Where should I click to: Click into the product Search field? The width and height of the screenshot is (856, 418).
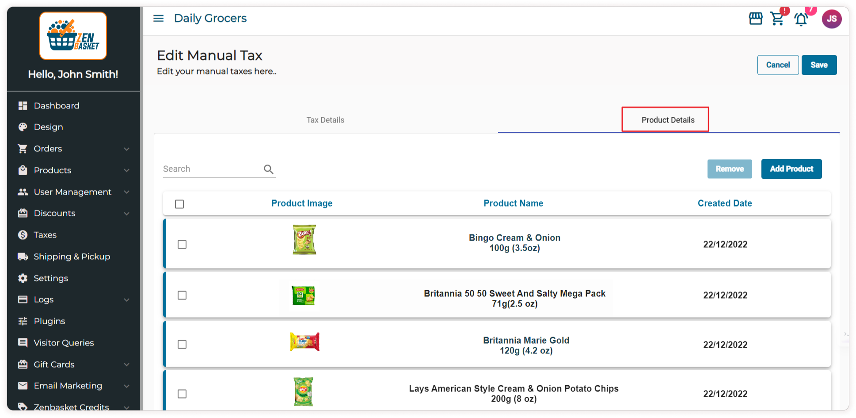tap(211, 169)
